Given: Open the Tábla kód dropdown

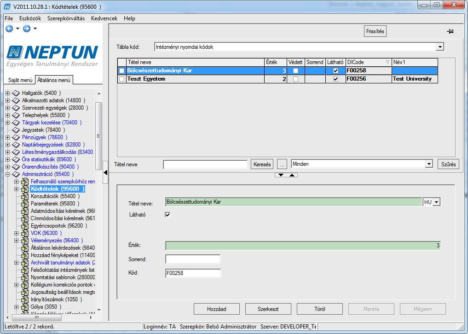Looking at the screenshot, I should point(440,47).
